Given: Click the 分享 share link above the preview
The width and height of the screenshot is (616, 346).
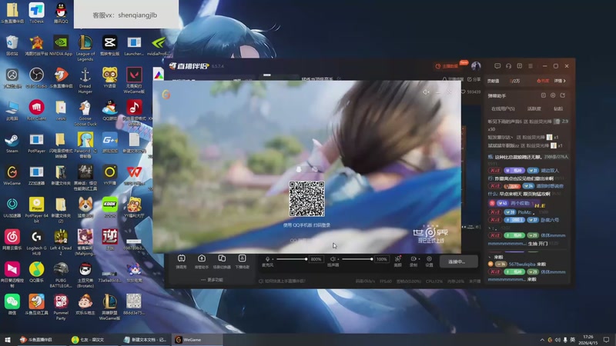Looking at the screenshot, I should [x=474, y=79].
